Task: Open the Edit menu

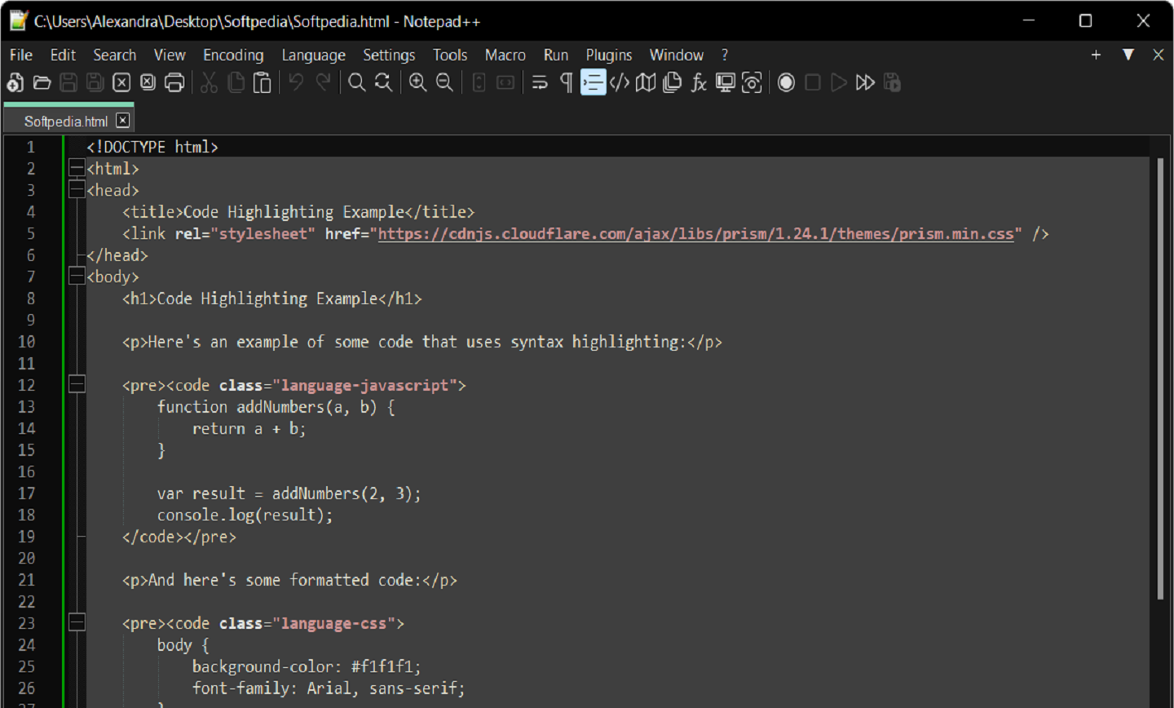Action: [x=63, y=55]
